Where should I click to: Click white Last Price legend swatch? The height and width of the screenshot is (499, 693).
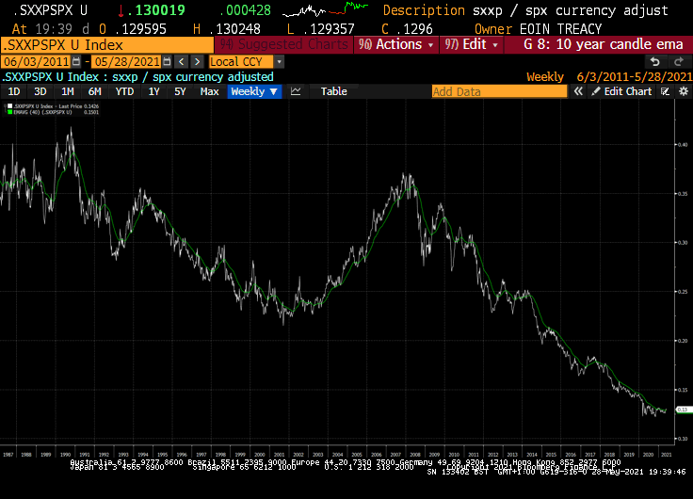pos(9,106)
